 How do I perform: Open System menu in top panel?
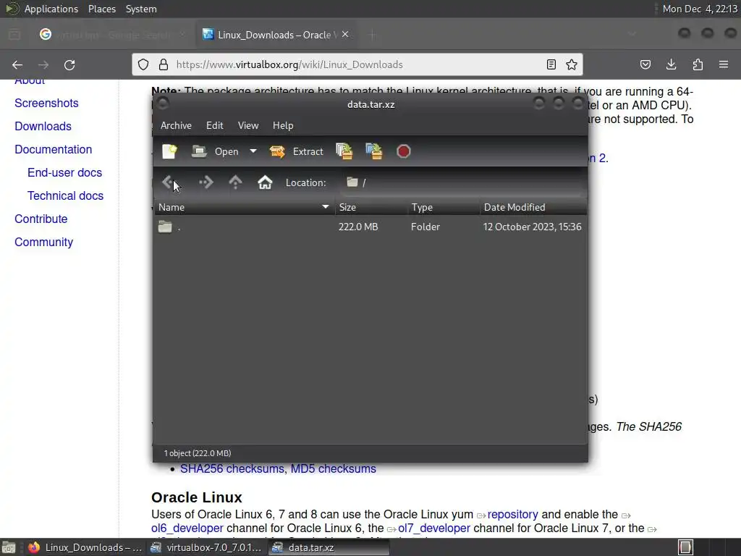(141, 9)
